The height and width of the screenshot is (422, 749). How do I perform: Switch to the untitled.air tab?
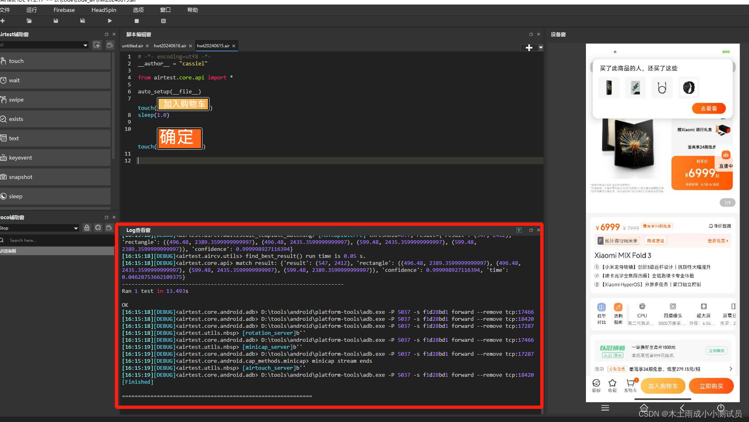(x=132, y=46)
